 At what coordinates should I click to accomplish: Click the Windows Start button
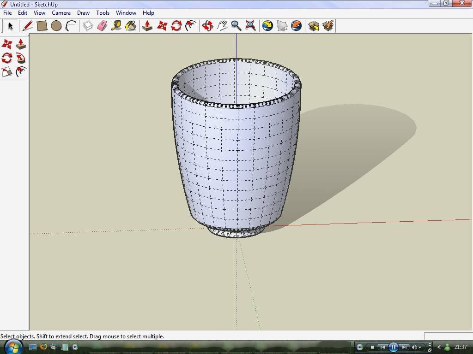(x=13, y=347)
